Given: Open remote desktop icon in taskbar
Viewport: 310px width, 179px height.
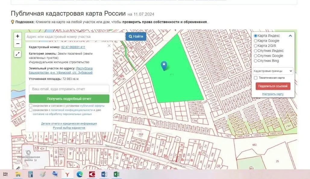Looking at the screenshot, I should click(55, 174).
